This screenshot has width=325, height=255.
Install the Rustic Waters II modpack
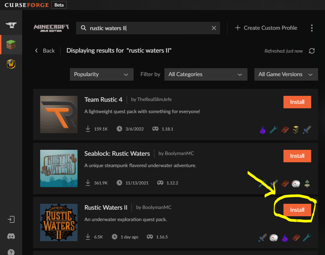[x=297, y=210]
